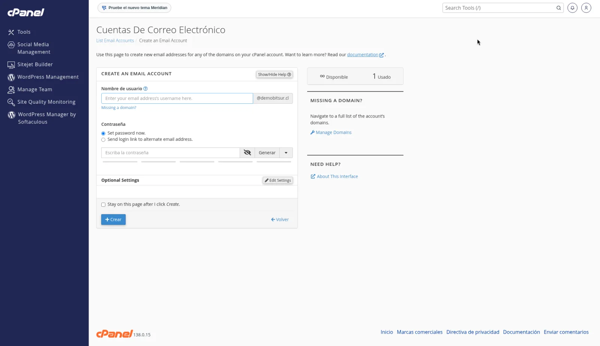Expand the Generar dropdown arrow
The width and height of the screenshot is (600, 346).
[x=286, y=153]
